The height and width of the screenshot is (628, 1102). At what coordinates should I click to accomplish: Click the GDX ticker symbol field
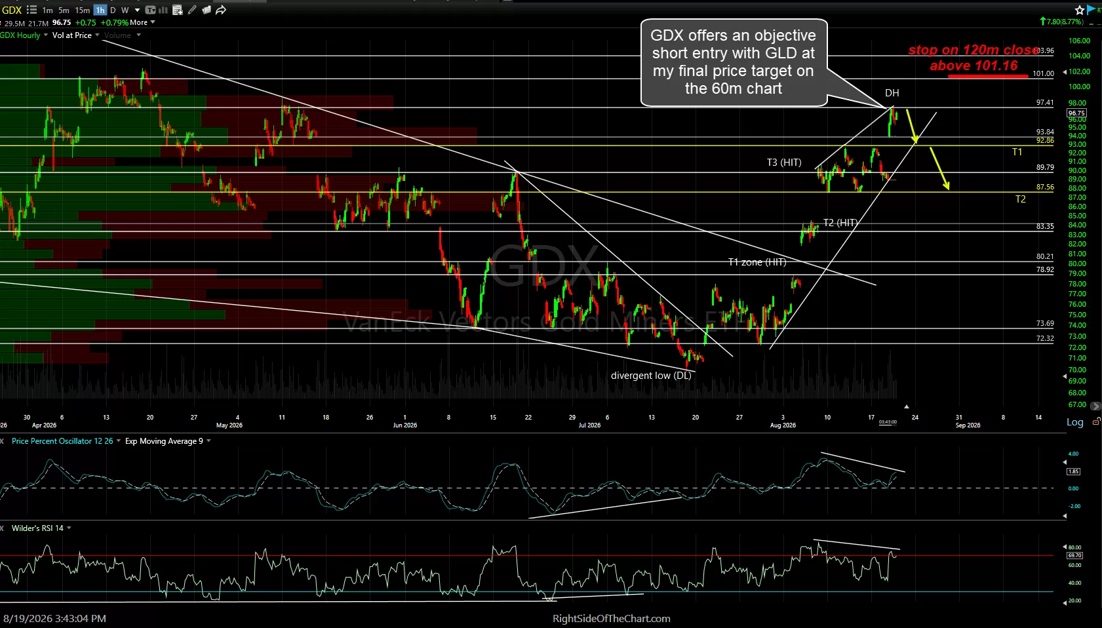(x=12, y=10)
